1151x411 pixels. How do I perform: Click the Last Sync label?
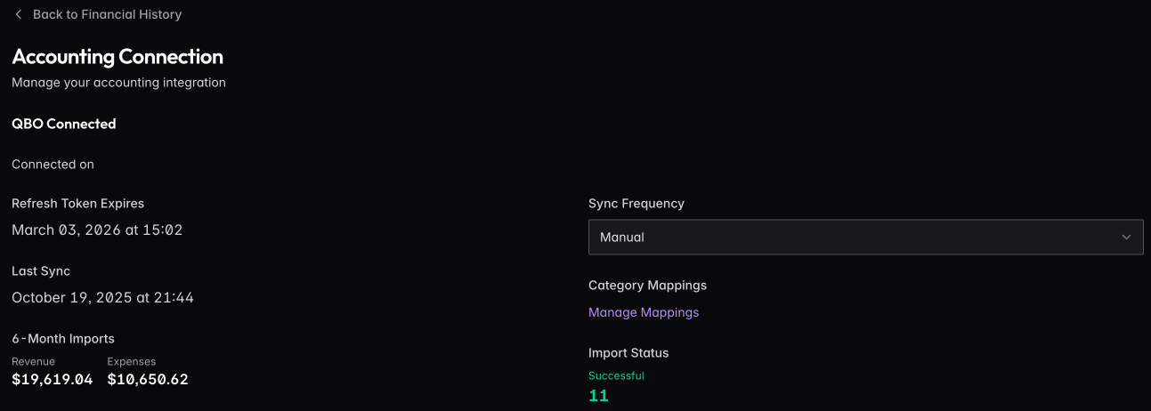click(x=41, y=270)
